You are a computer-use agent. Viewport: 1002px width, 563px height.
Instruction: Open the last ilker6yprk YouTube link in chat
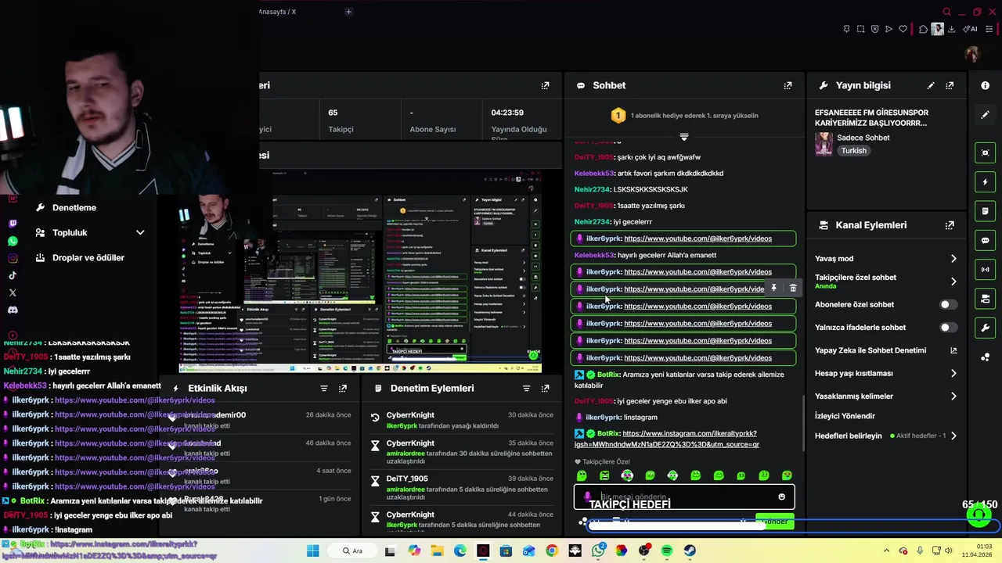click(x=697, y=358)
